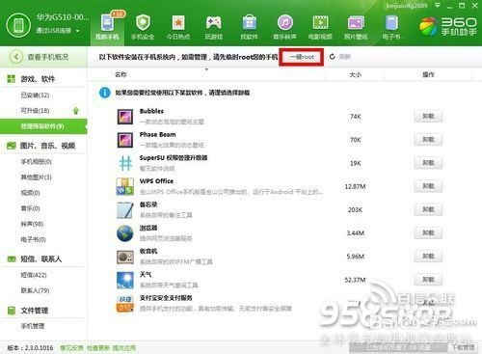Open the 手机安全 shield icon

click(x=143, y=23)
